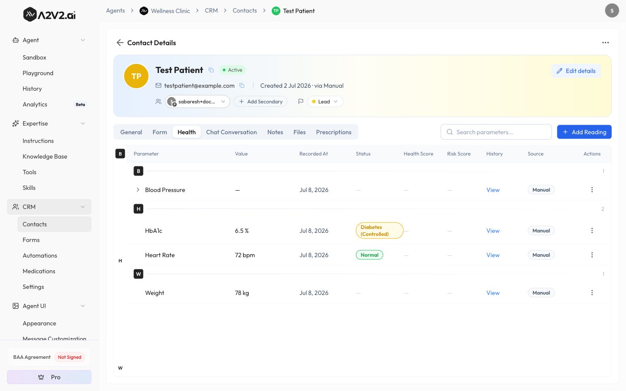Expand the Blood Pressure row
Viewport: 626px width, 391px height.
coord(138,190)
